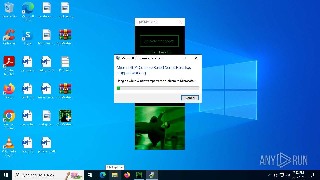Open the Recycle Bin desktop icon
The width and height of the screenshot is (320, 180).
coord(9,10)
